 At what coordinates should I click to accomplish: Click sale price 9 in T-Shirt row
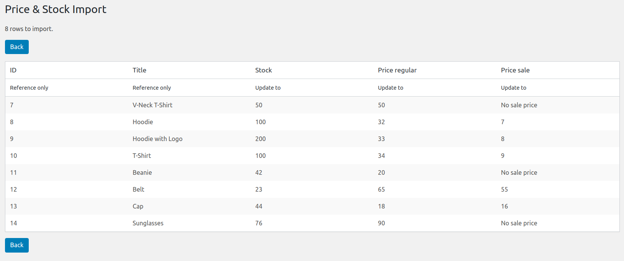click(502, 156)
